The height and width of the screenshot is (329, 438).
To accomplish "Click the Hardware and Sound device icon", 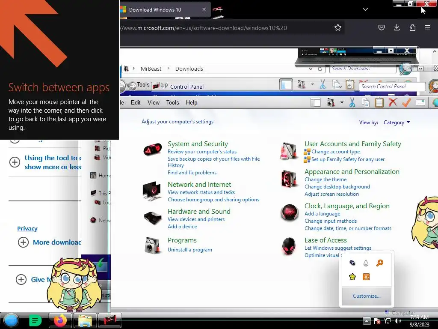I will tap(153, 217).
